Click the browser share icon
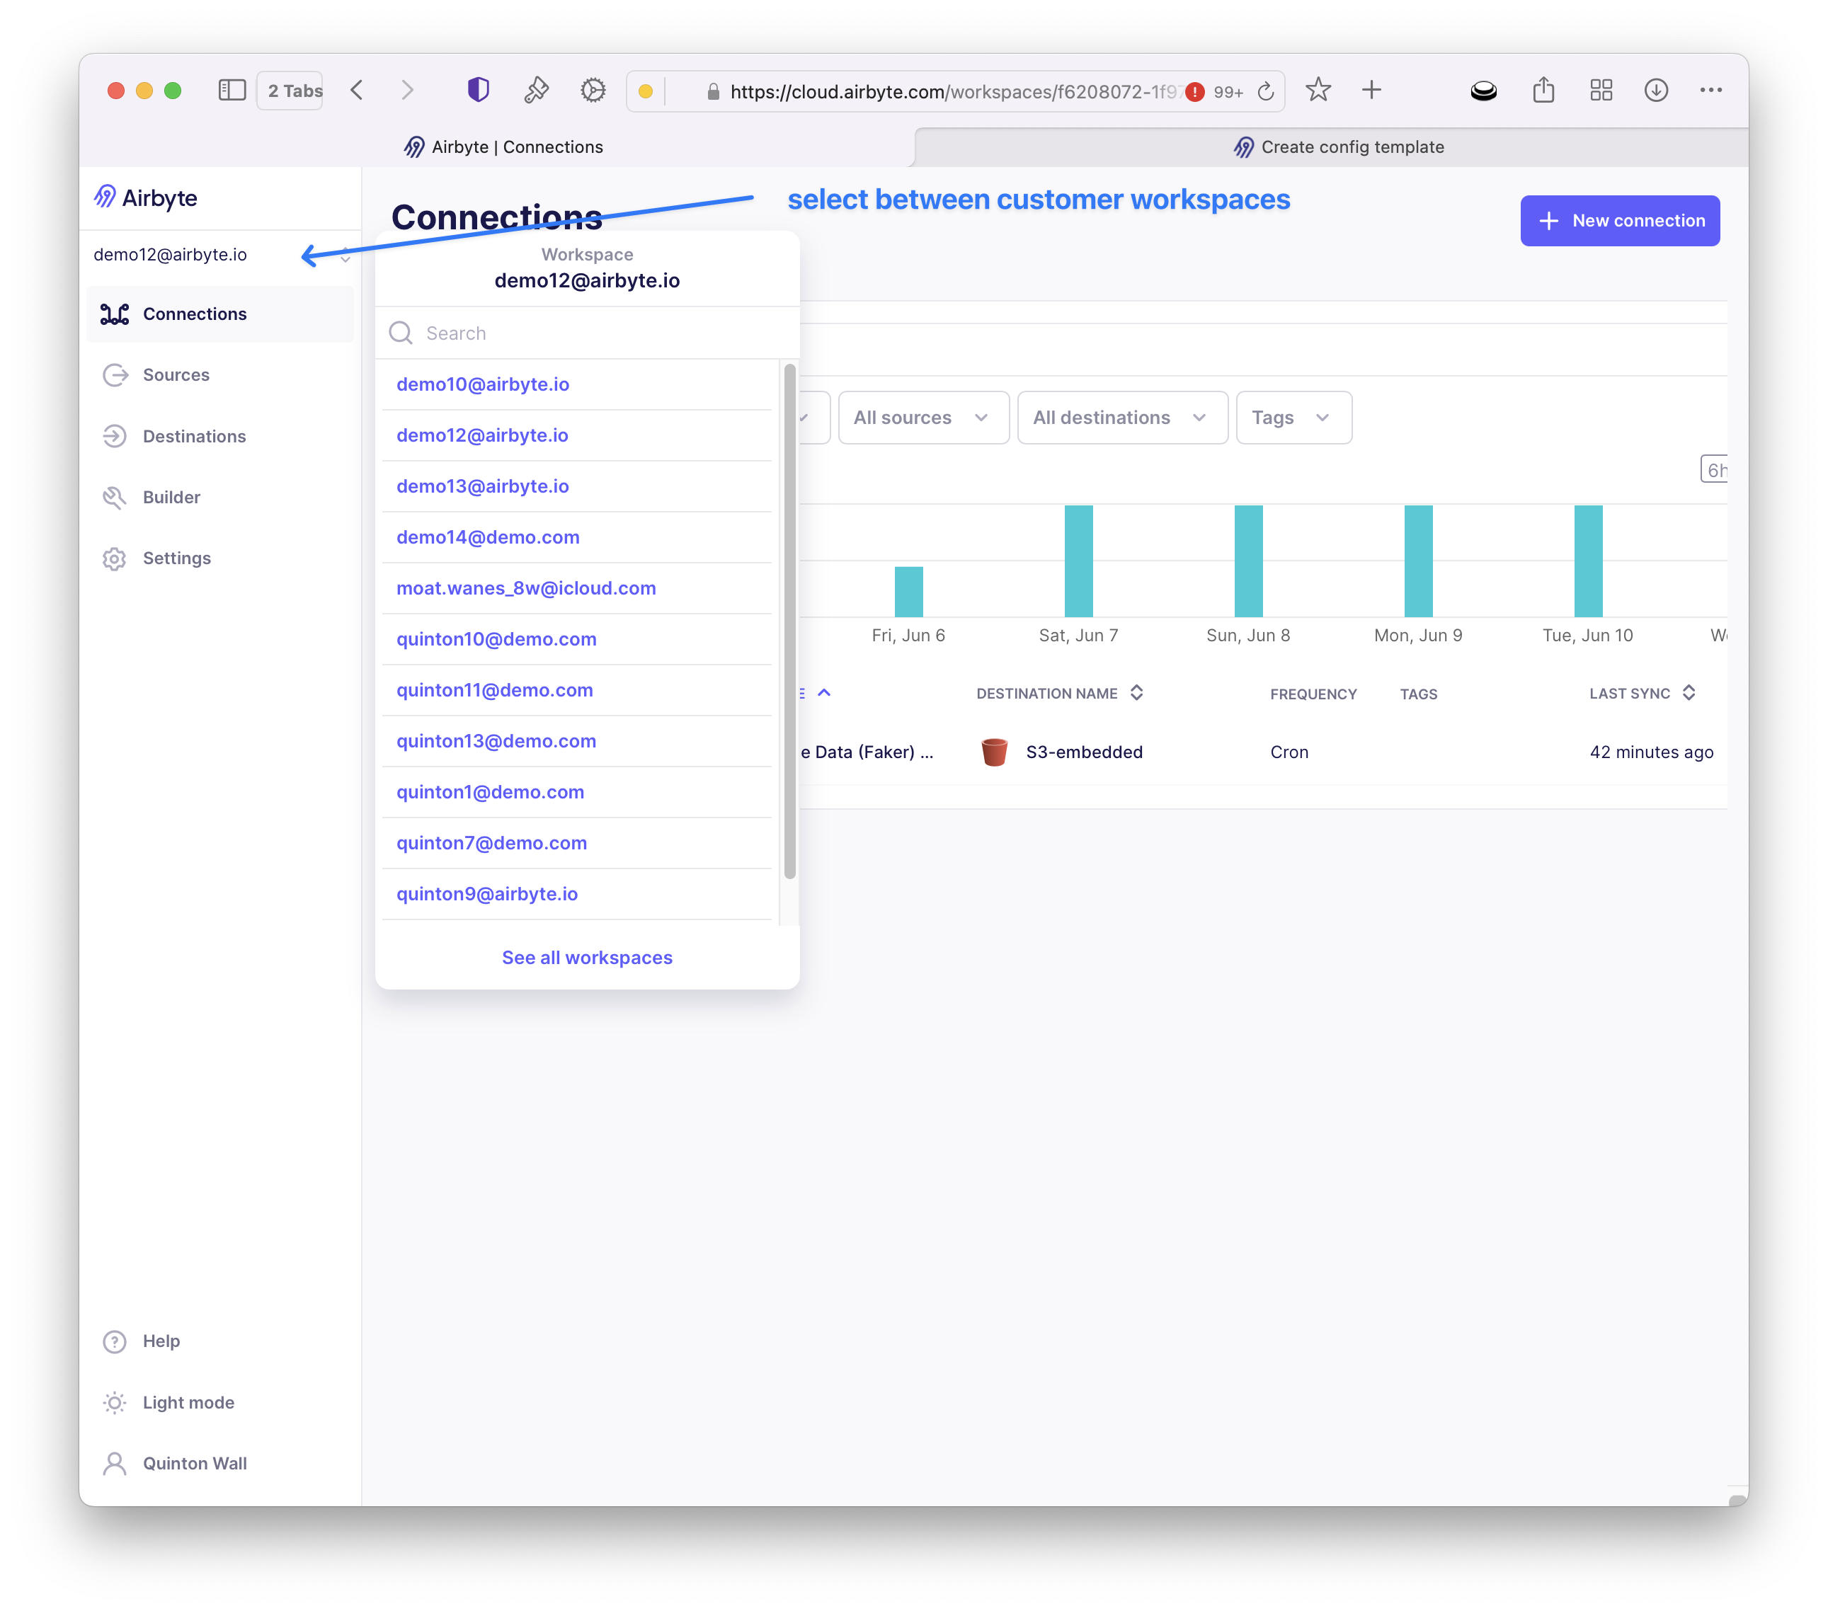The width and height of the screenshot is (1828, 1611). (x=1543, y=91)
